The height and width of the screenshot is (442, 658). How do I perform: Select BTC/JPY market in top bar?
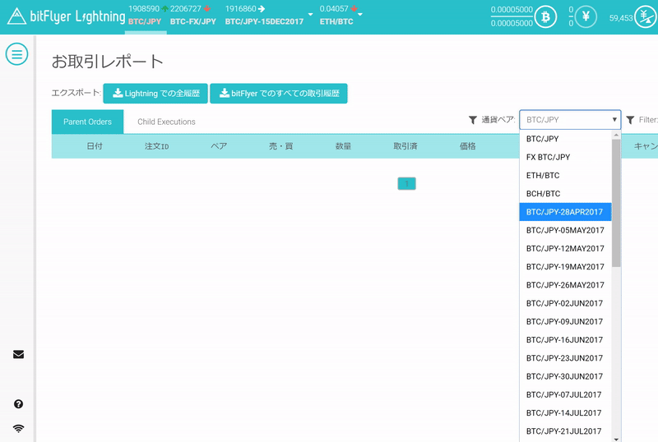(145, 21)
